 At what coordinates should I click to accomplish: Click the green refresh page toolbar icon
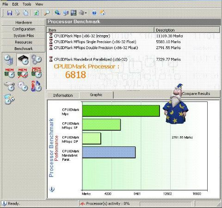point(37,13)
